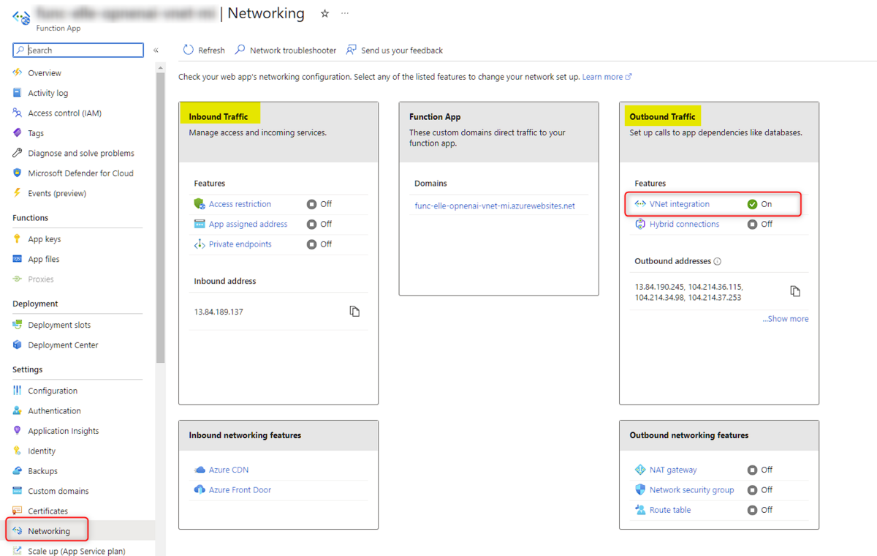Click the Azure Front Door icon

(x=200, y=490)
